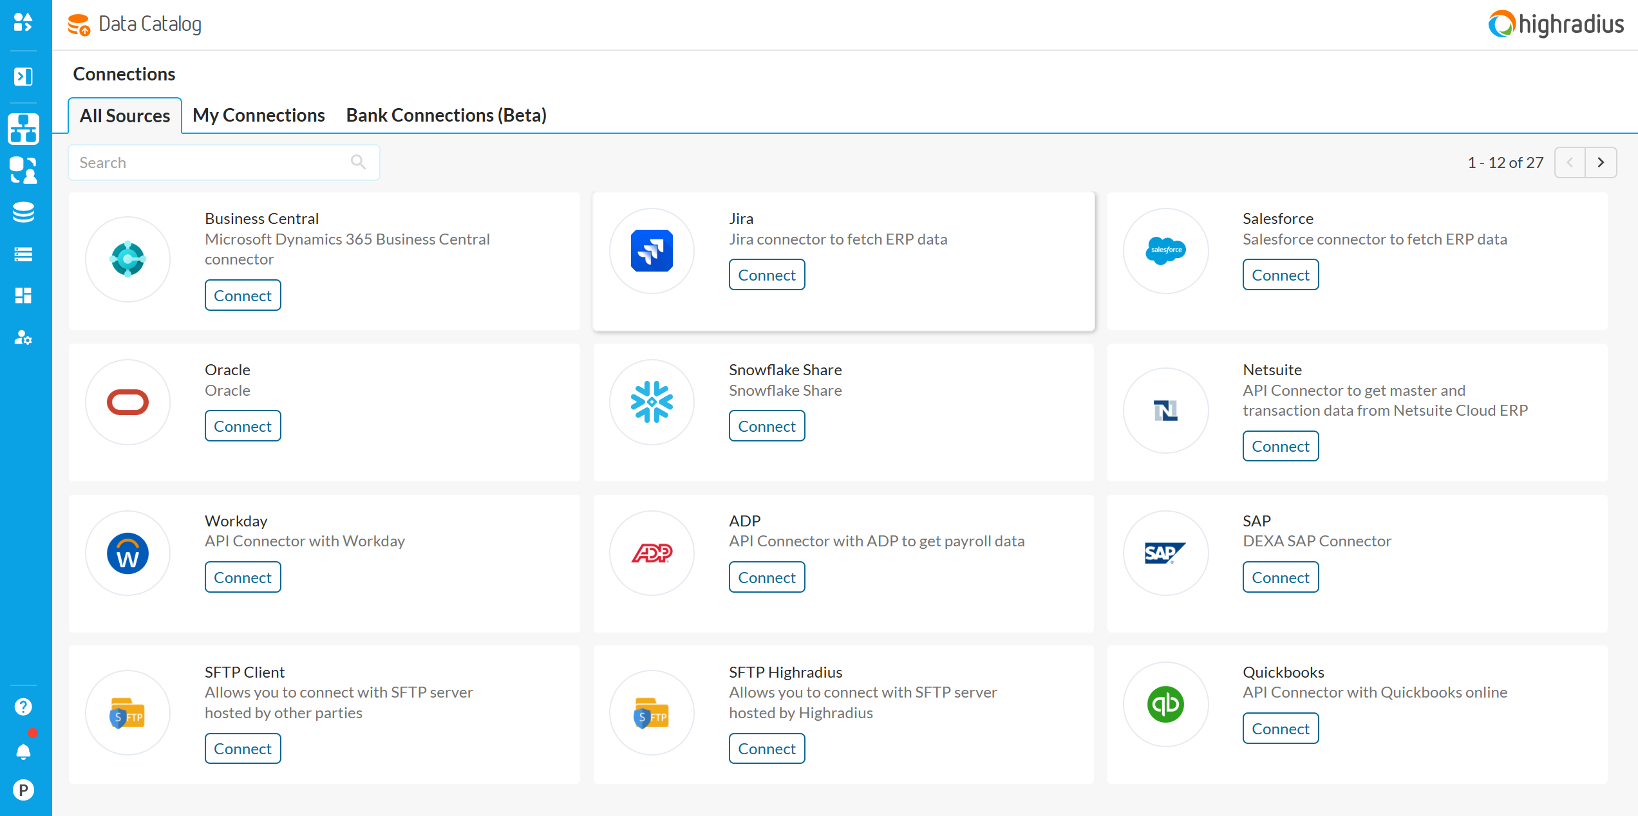Open the notifications bell icon

tap(23, 751)
